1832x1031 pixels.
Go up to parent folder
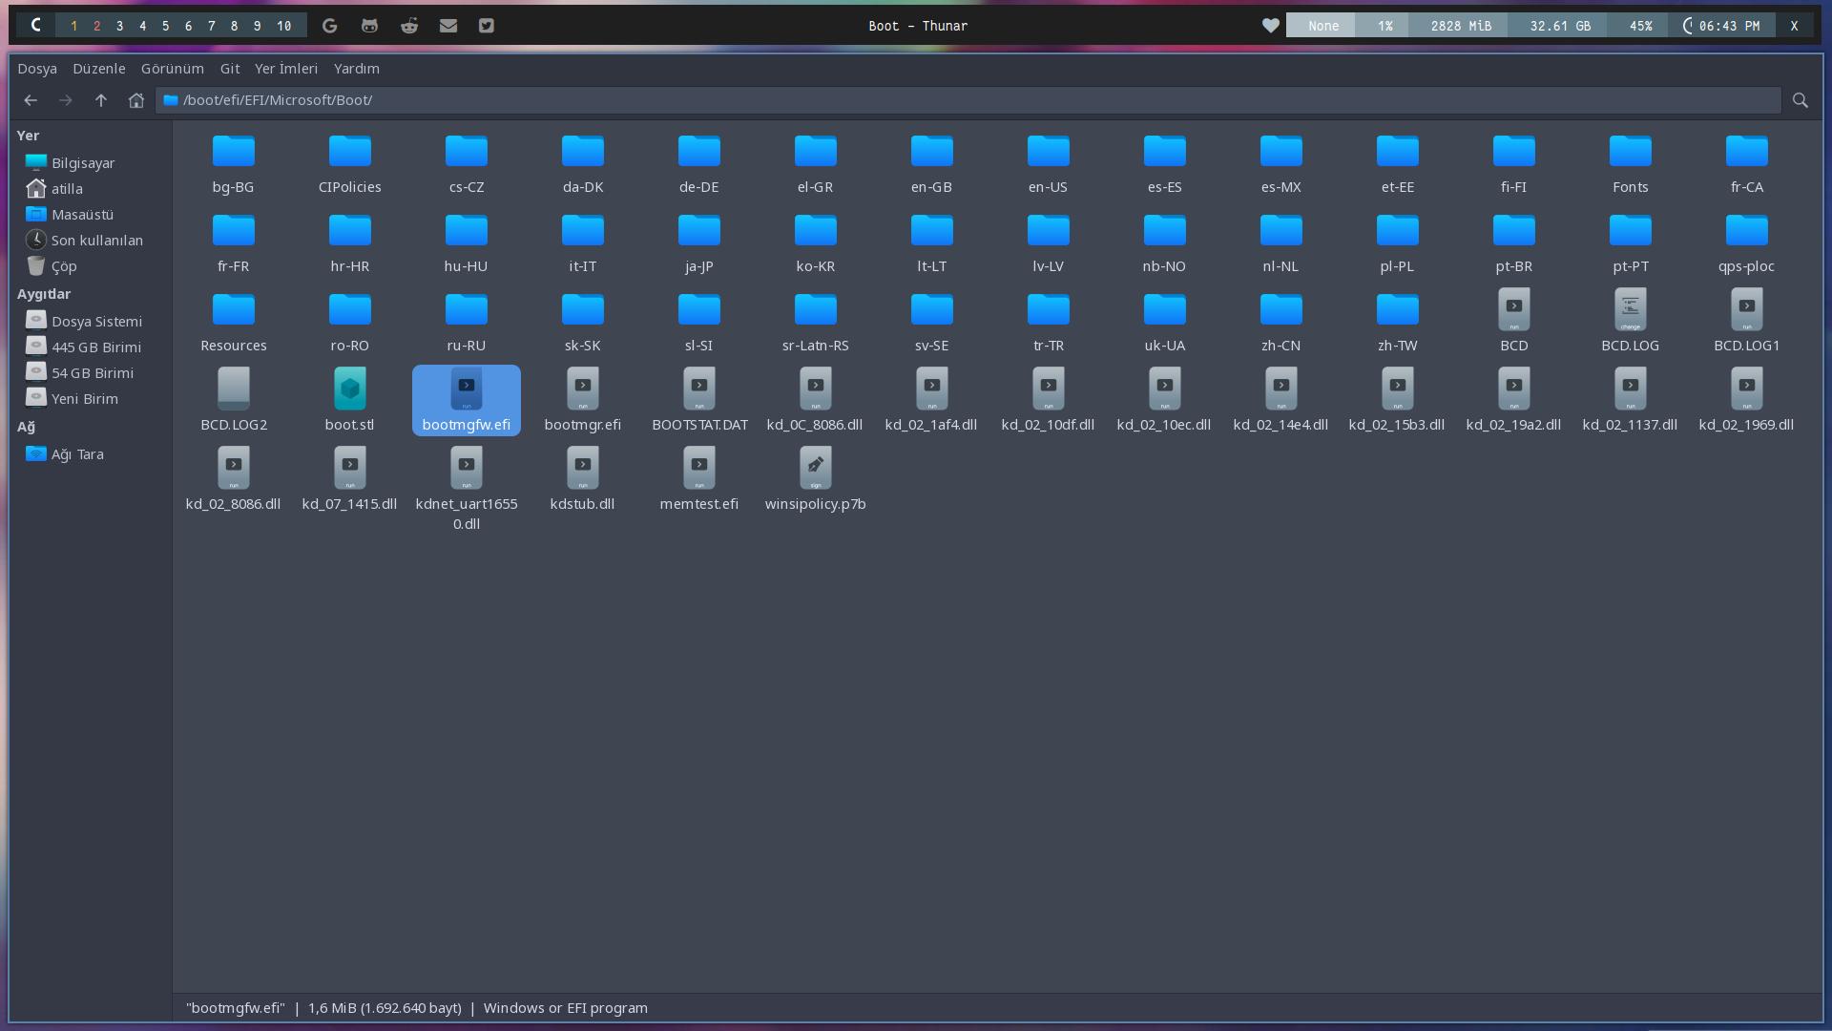click(100, 100)
